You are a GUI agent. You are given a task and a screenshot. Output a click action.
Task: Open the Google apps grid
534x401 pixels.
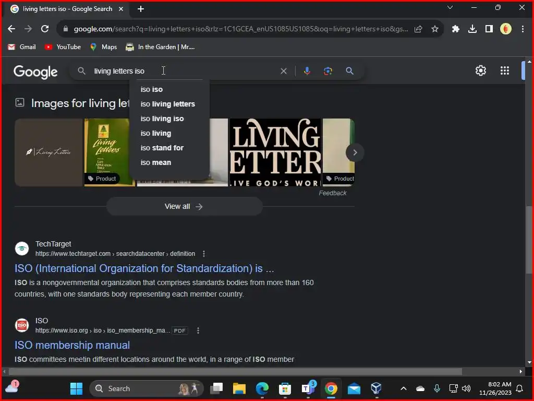pyautogui.click(x=505, y=70)
